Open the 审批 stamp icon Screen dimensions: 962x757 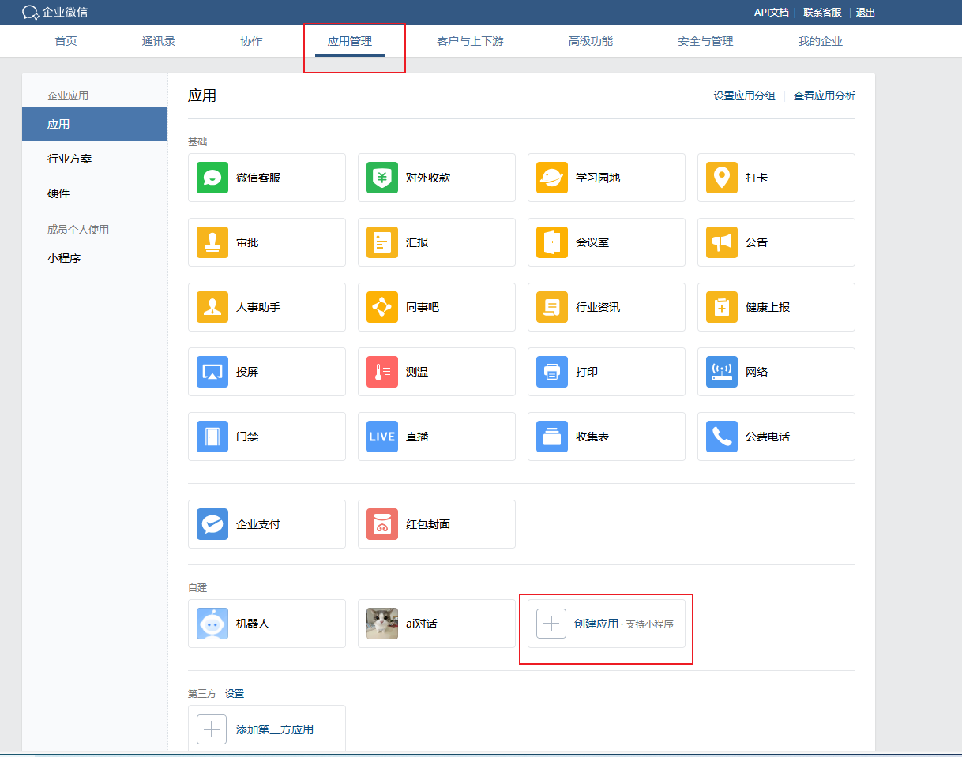[212, 242]
